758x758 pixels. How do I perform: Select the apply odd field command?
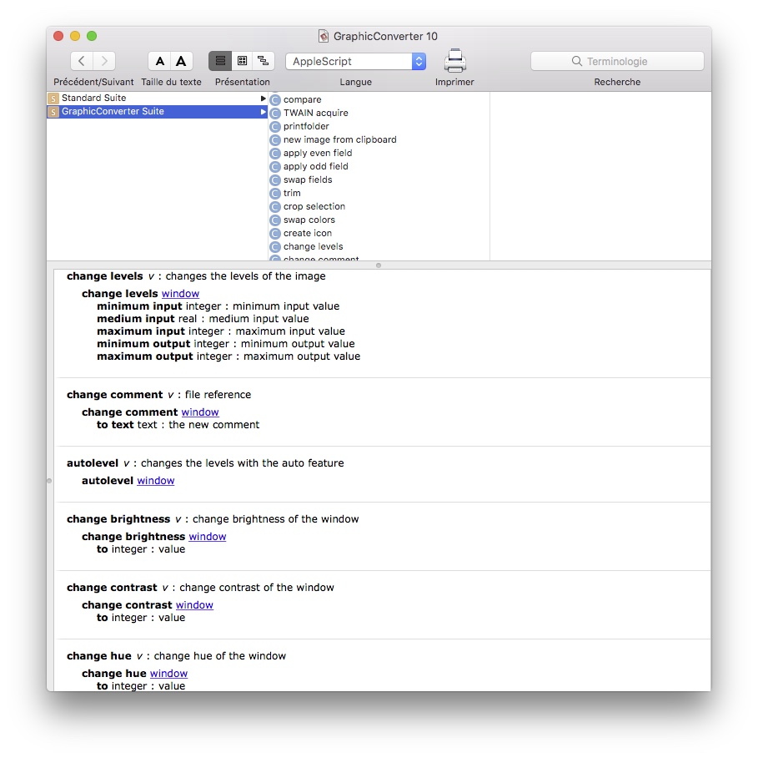pyautogui.click(x=316, y=166)
